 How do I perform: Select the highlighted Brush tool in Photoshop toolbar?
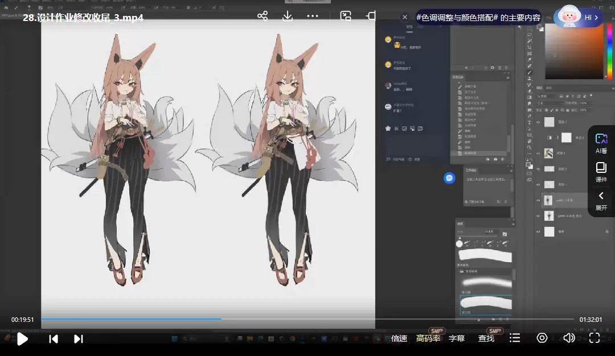(530, 72)
